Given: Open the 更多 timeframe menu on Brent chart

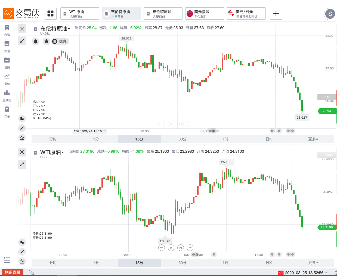Looking at the screenshot, I should (313, 139).
